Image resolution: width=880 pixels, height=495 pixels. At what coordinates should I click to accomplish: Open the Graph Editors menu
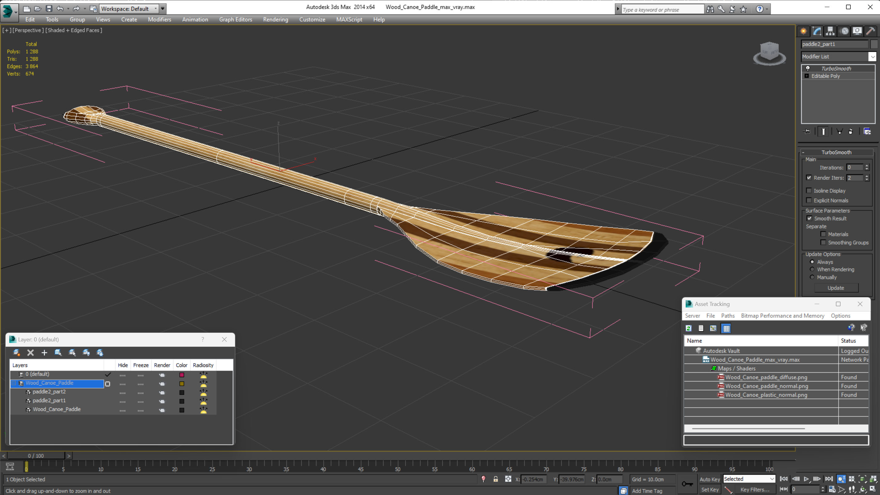pyautogui.click(x=235, y=19)
